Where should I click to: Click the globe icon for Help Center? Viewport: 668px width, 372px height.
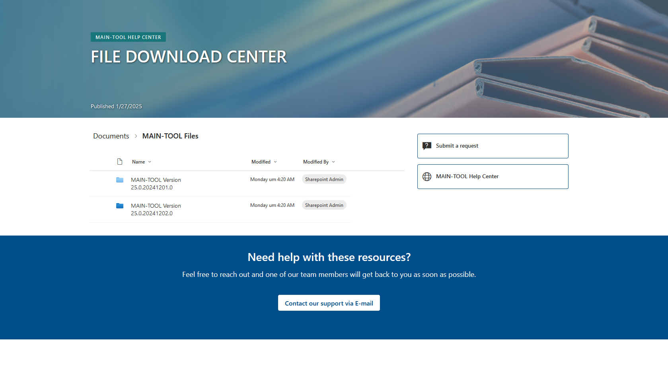[427, 177]
